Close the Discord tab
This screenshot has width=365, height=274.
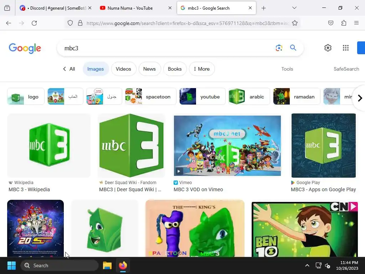[90, 8]
